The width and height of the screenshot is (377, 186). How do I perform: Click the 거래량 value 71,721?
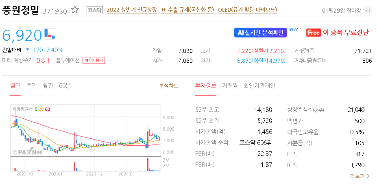point(363,51)
